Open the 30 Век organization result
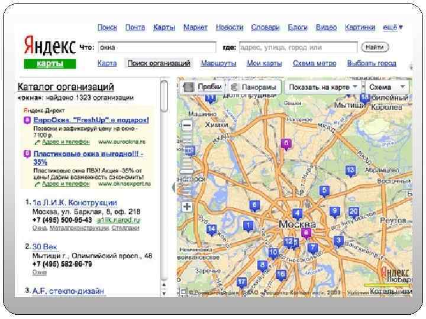This screenshot has width=426, height=319. (44, 246)
